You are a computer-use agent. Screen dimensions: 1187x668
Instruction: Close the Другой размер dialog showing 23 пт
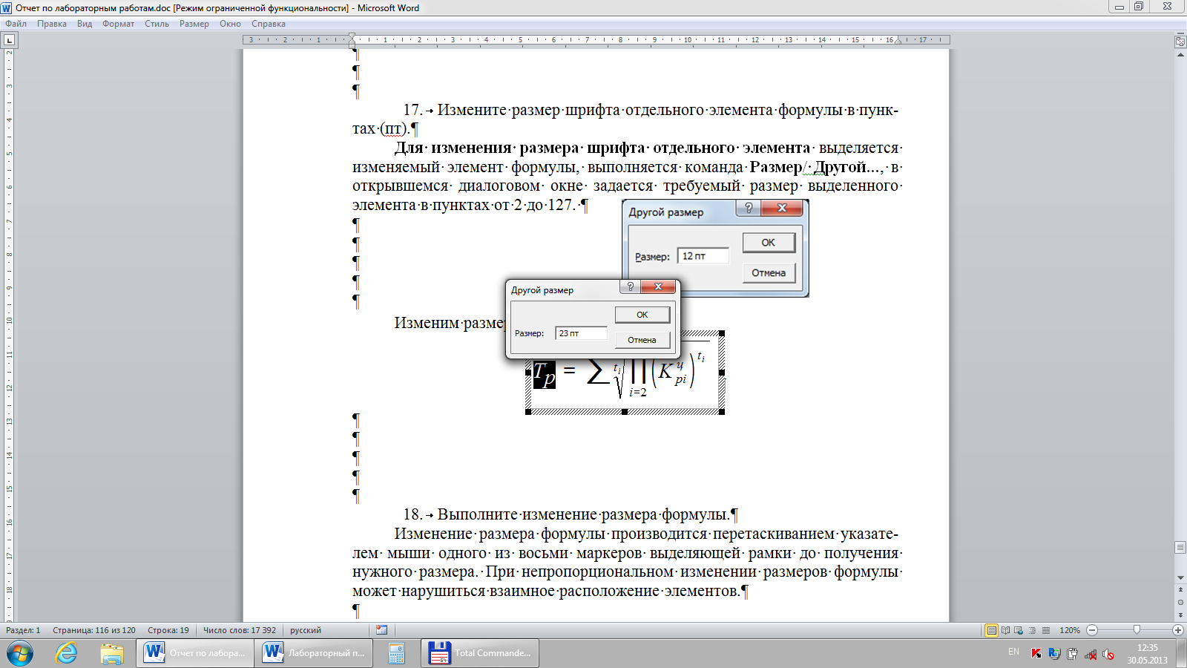pyautogui.click(x=658, y=286)
